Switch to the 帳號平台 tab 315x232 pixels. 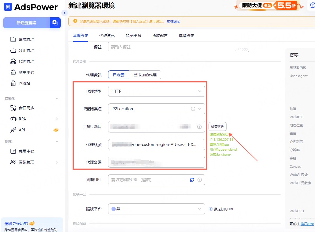tap(134, 36)
